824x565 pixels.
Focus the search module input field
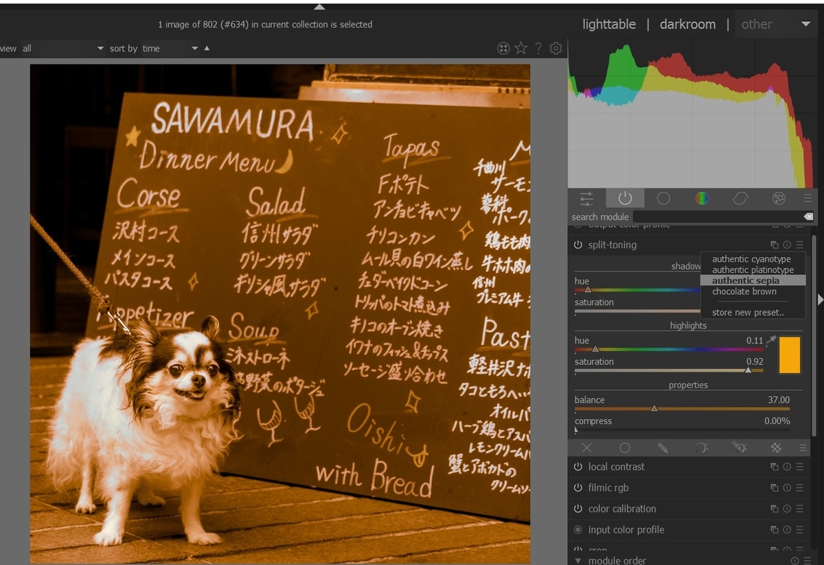point(718,217)
